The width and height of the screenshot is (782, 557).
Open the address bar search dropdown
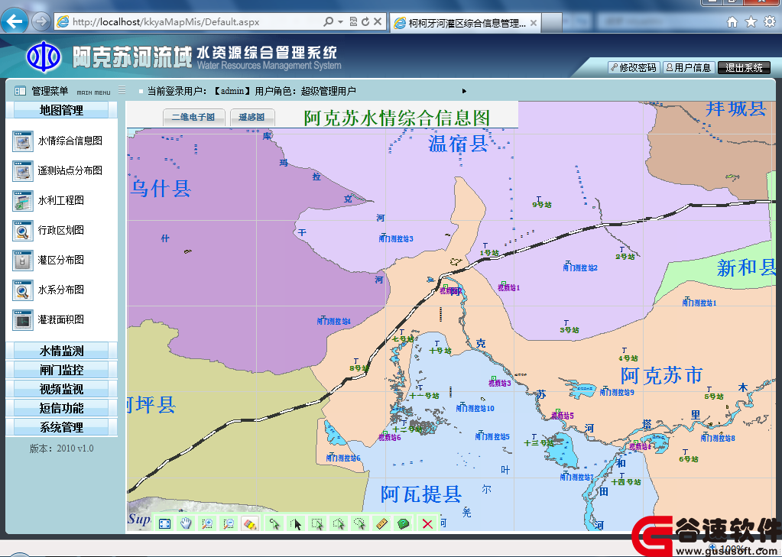pos(341,22)
